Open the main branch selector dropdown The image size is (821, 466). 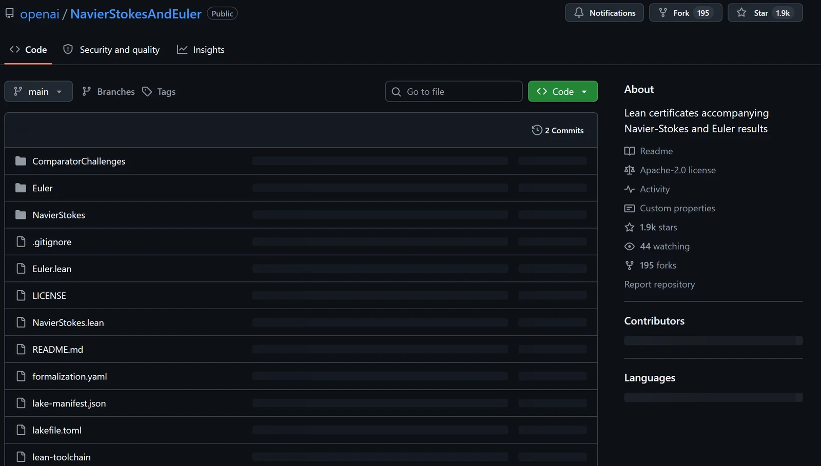pyautogui.click(x=38, y=91)
